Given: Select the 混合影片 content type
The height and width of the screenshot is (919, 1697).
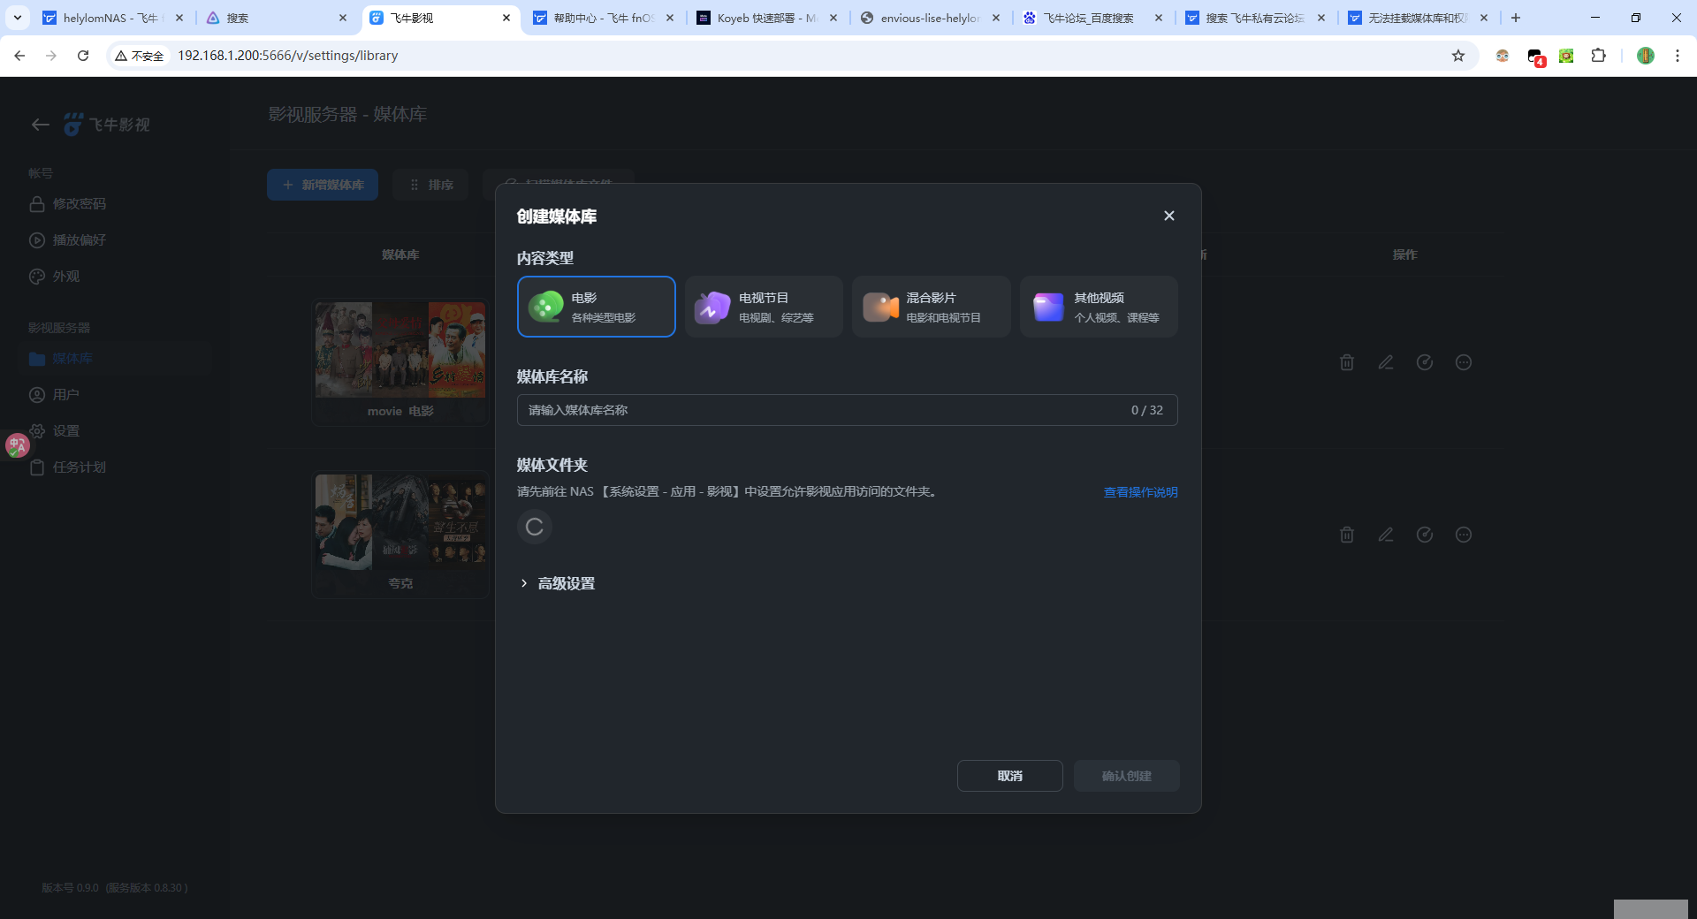Looking at the screenshot, I should coord(931,307).
